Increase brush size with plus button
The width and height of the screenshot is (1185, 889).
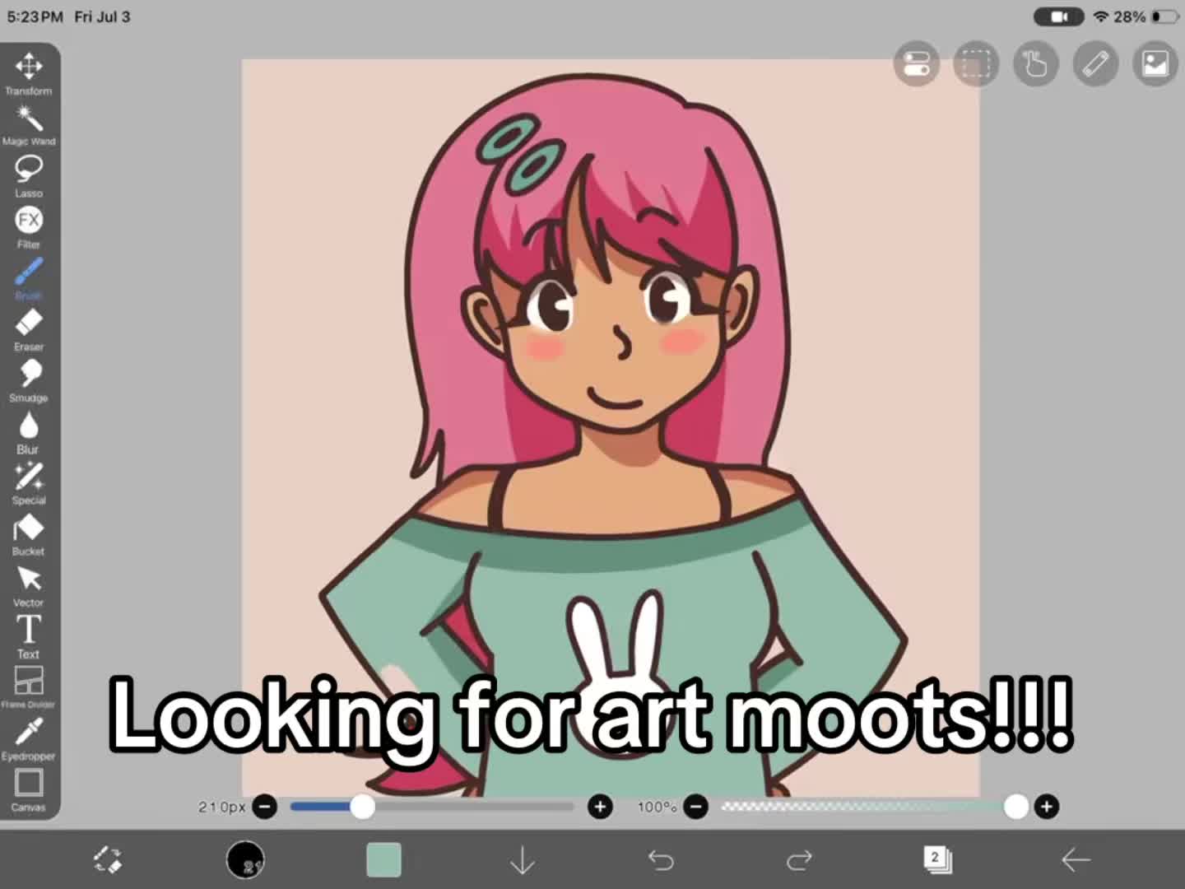coord(600,807)
